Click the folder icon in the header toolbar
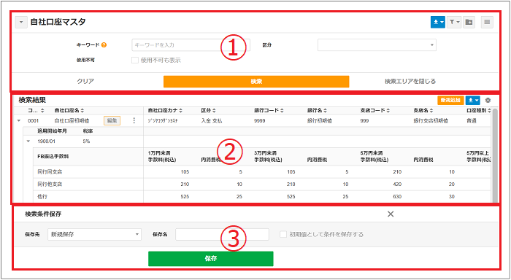The image size is (511, 280). [x=469, y=22]
